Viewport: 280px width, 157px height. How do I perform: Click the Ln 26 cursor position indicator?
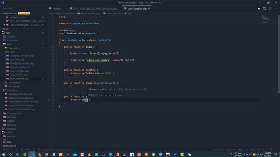tap(217, 150)
